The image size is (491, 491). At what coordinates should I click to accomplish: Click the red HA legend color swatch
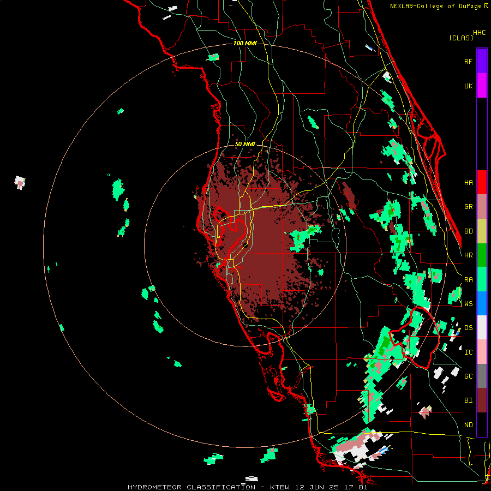click(x=482, y=182)
